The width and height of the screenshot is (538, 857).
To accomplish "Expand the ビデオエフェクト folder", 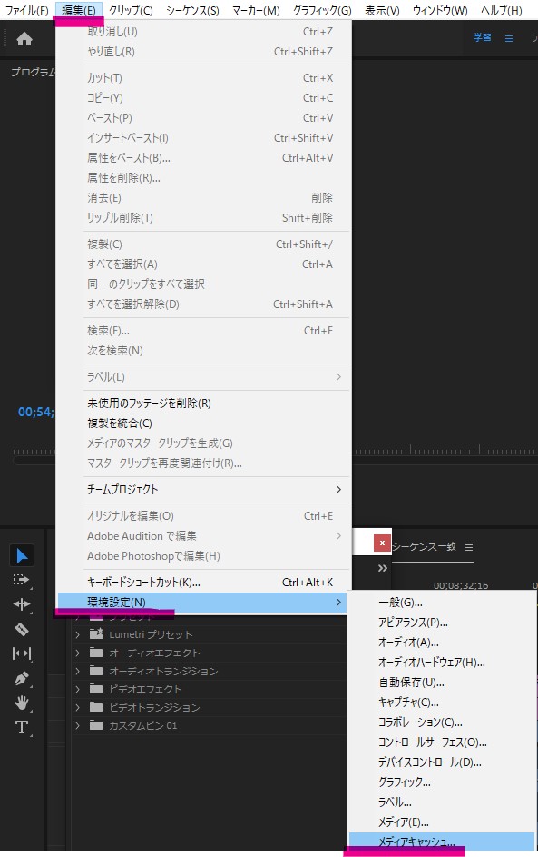I will (x=77, y=689).
